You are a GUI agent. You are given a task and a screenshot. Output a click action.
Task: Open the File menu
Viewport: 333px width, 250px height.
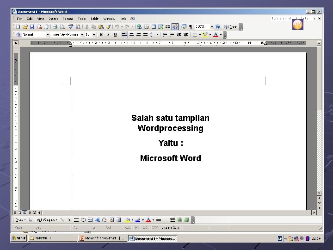(x=19, y=19)
